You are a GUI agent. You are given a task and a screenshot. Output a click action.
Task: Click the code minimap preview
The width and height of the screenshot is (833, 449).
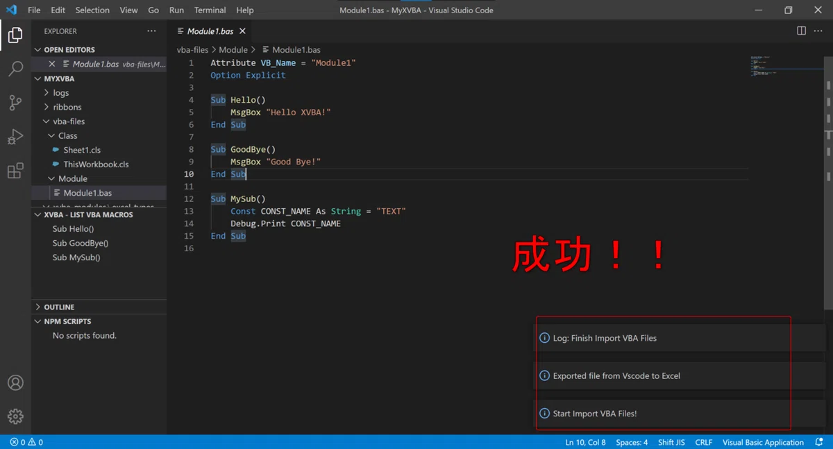coord(786,66)
